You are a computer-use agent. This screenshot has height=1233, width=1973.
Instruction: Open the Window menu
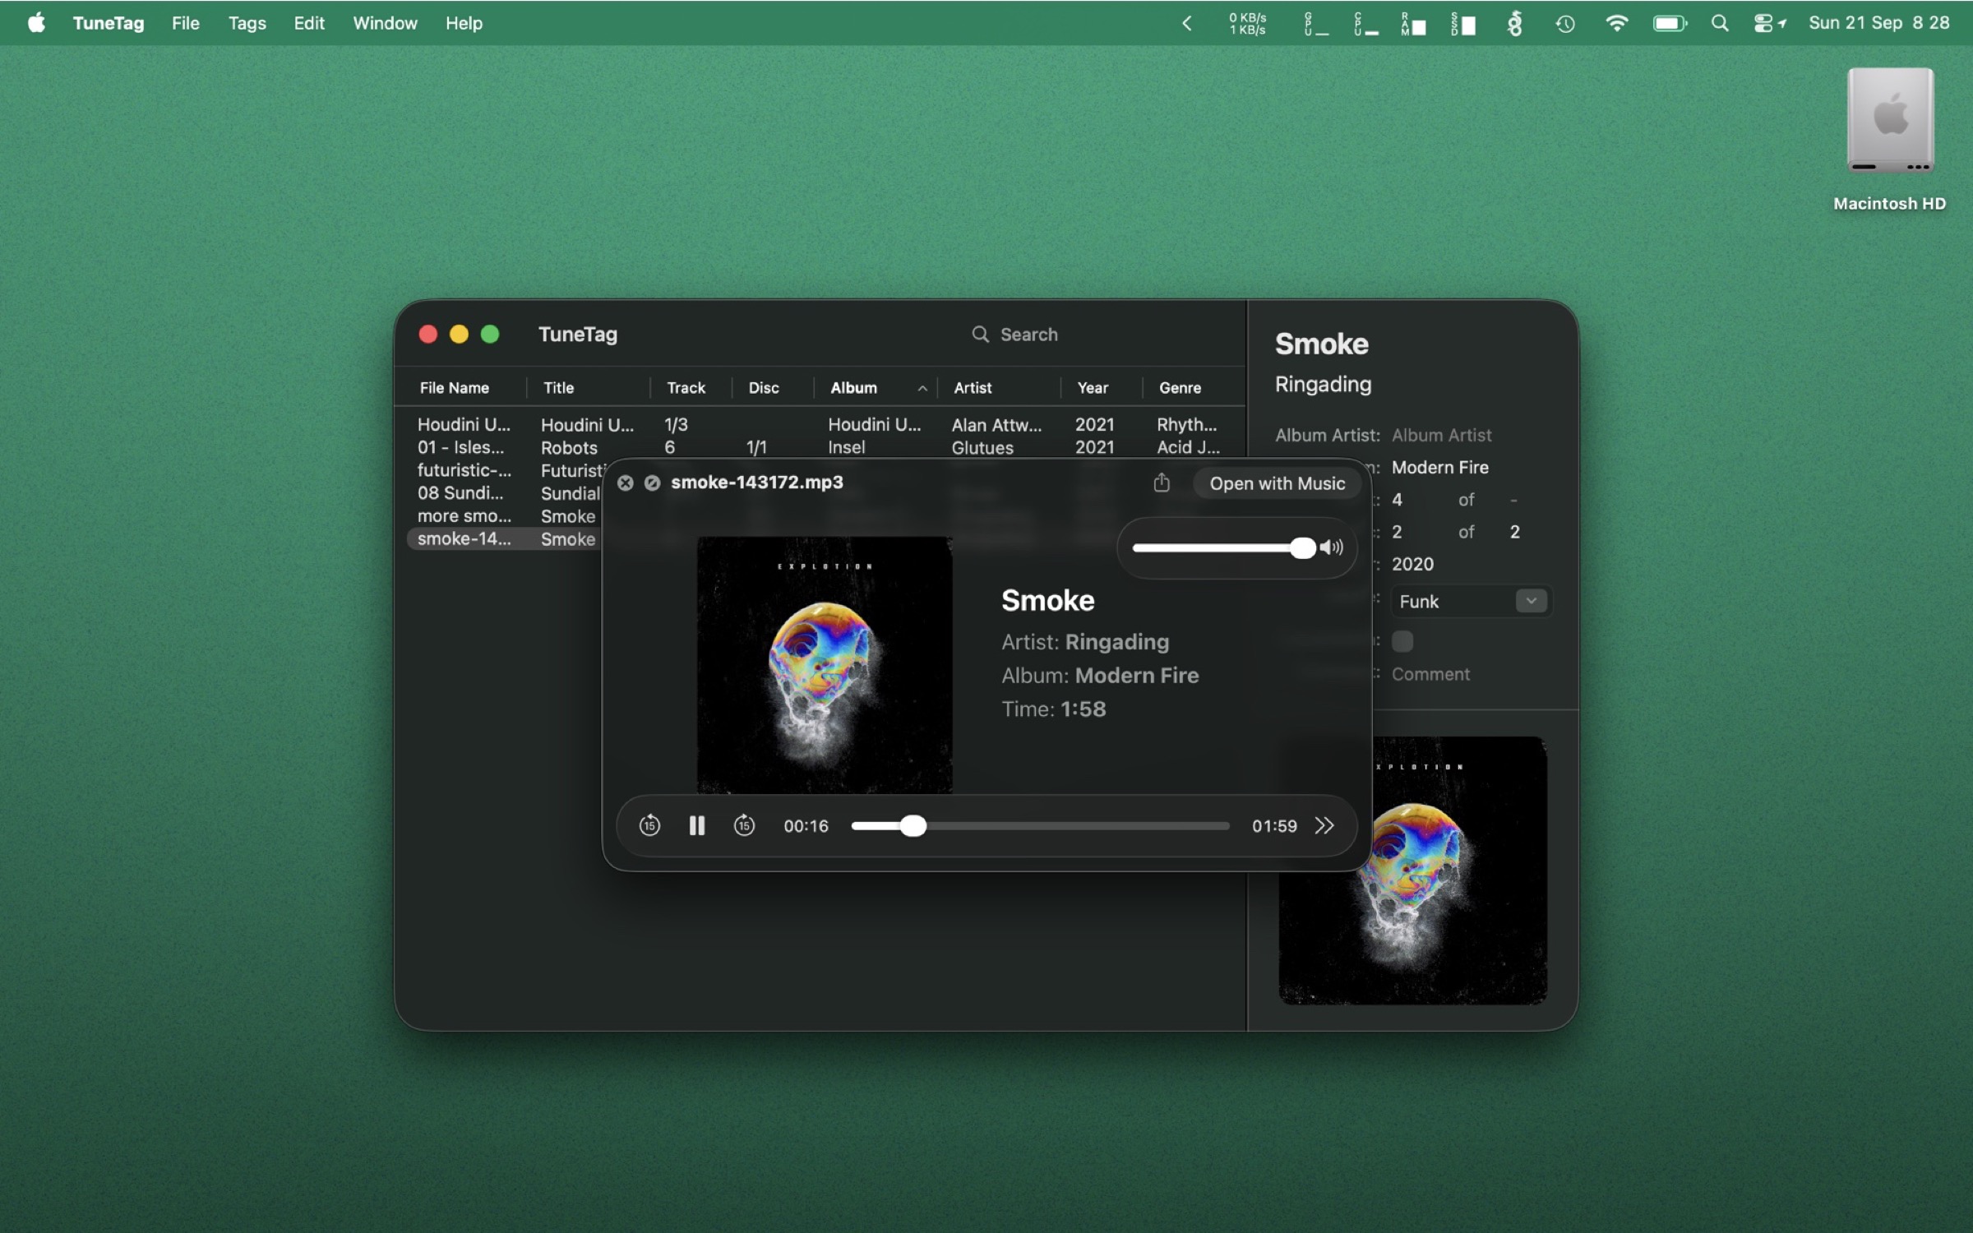pyautogui.click(x=385, y=23)
